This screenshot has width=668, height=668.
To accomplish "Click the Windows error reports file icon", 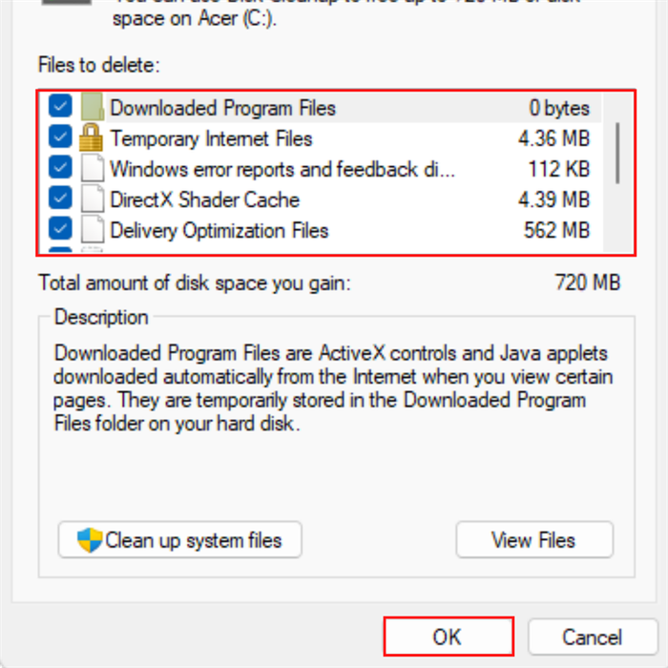I will coord(92,170).
